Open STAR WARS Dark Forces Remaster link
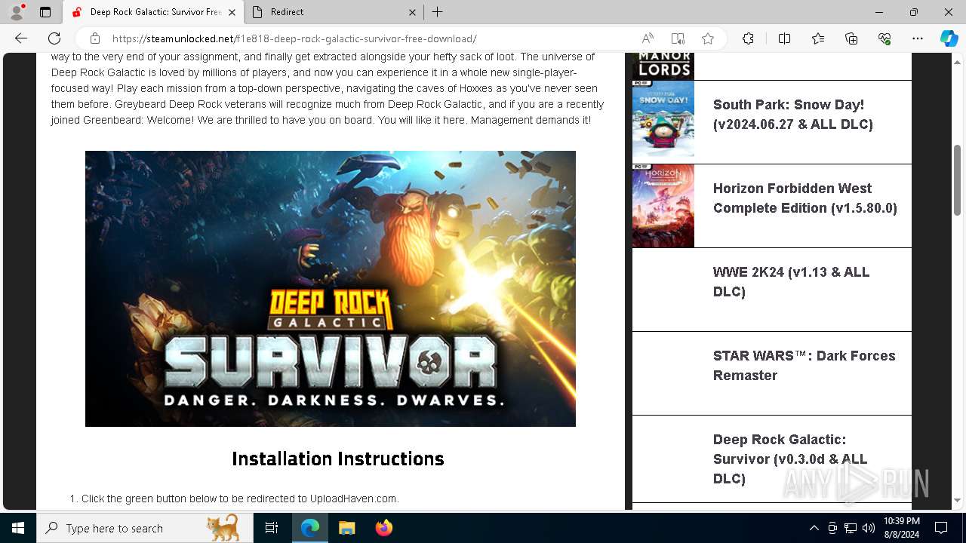 point(804,366)
